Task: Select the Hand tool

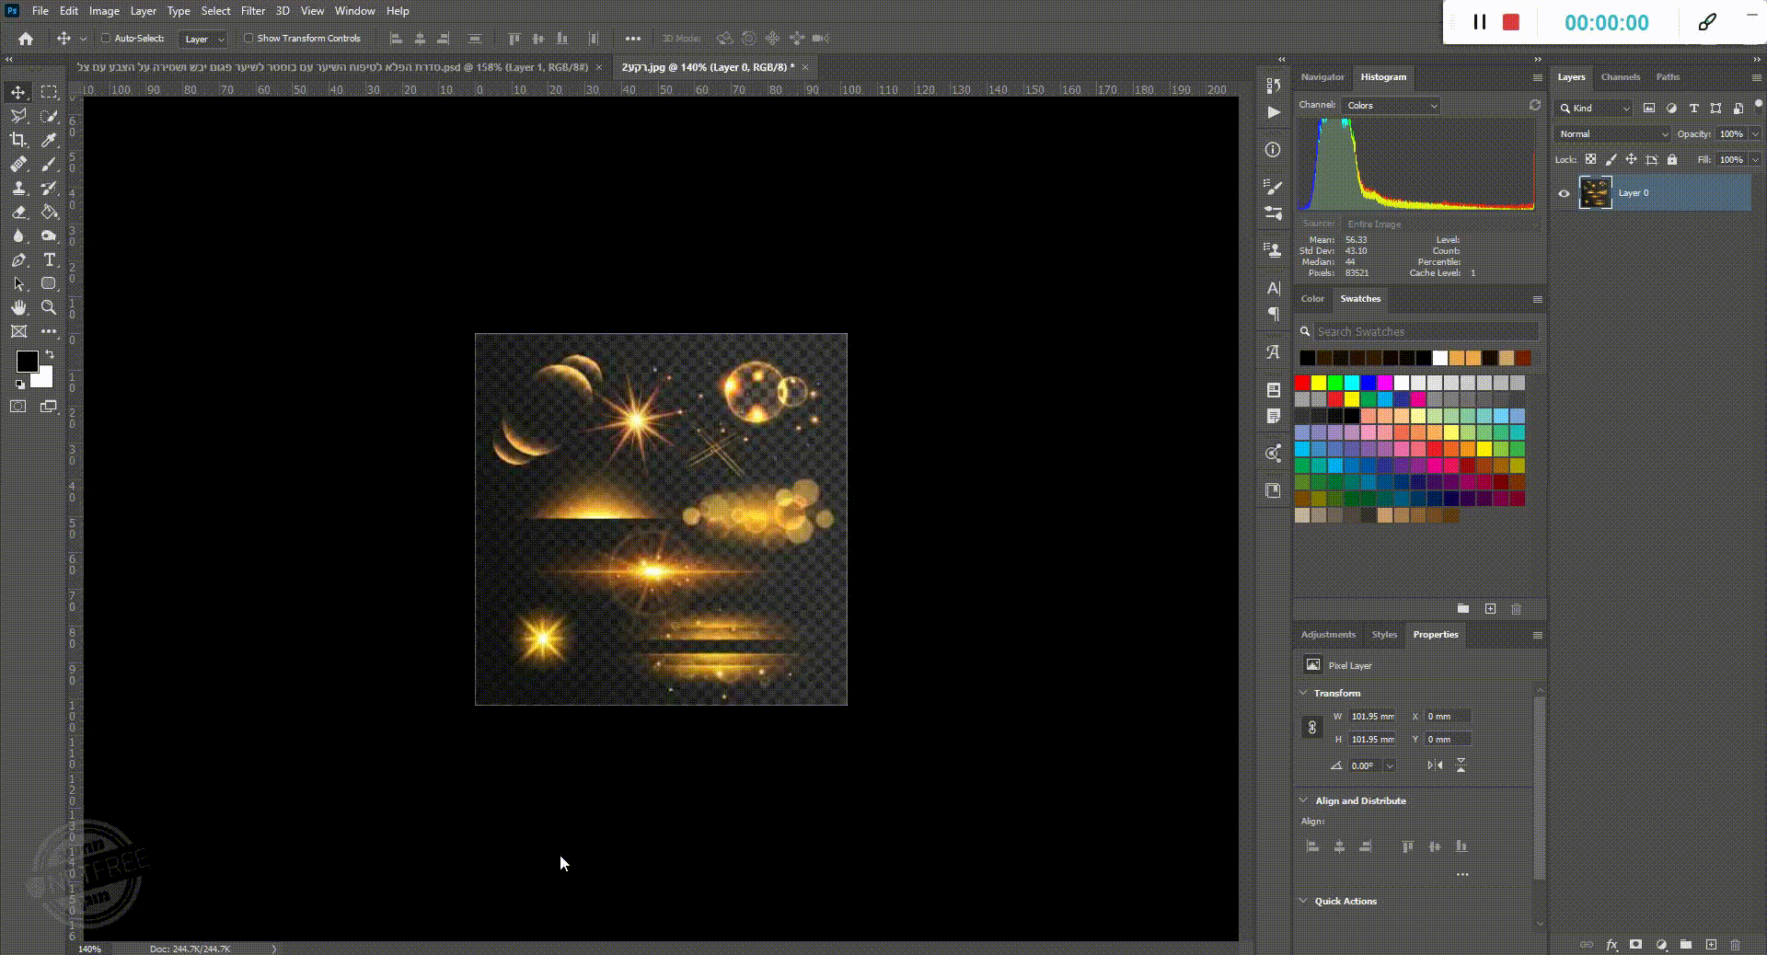Action: click(x=18, y=308)
